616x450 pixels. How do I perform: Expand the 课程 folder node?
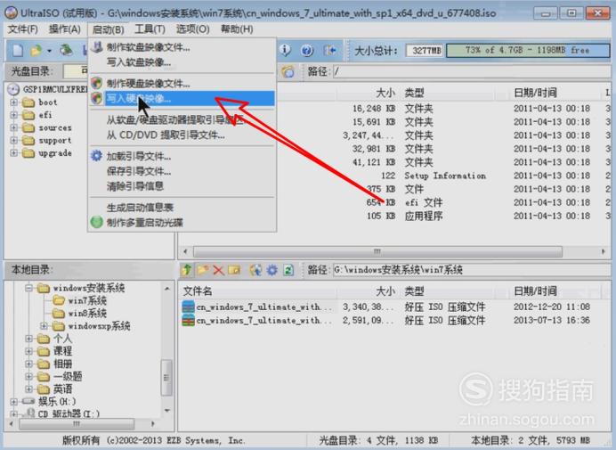pyautogui.click(x=28, y=351)
